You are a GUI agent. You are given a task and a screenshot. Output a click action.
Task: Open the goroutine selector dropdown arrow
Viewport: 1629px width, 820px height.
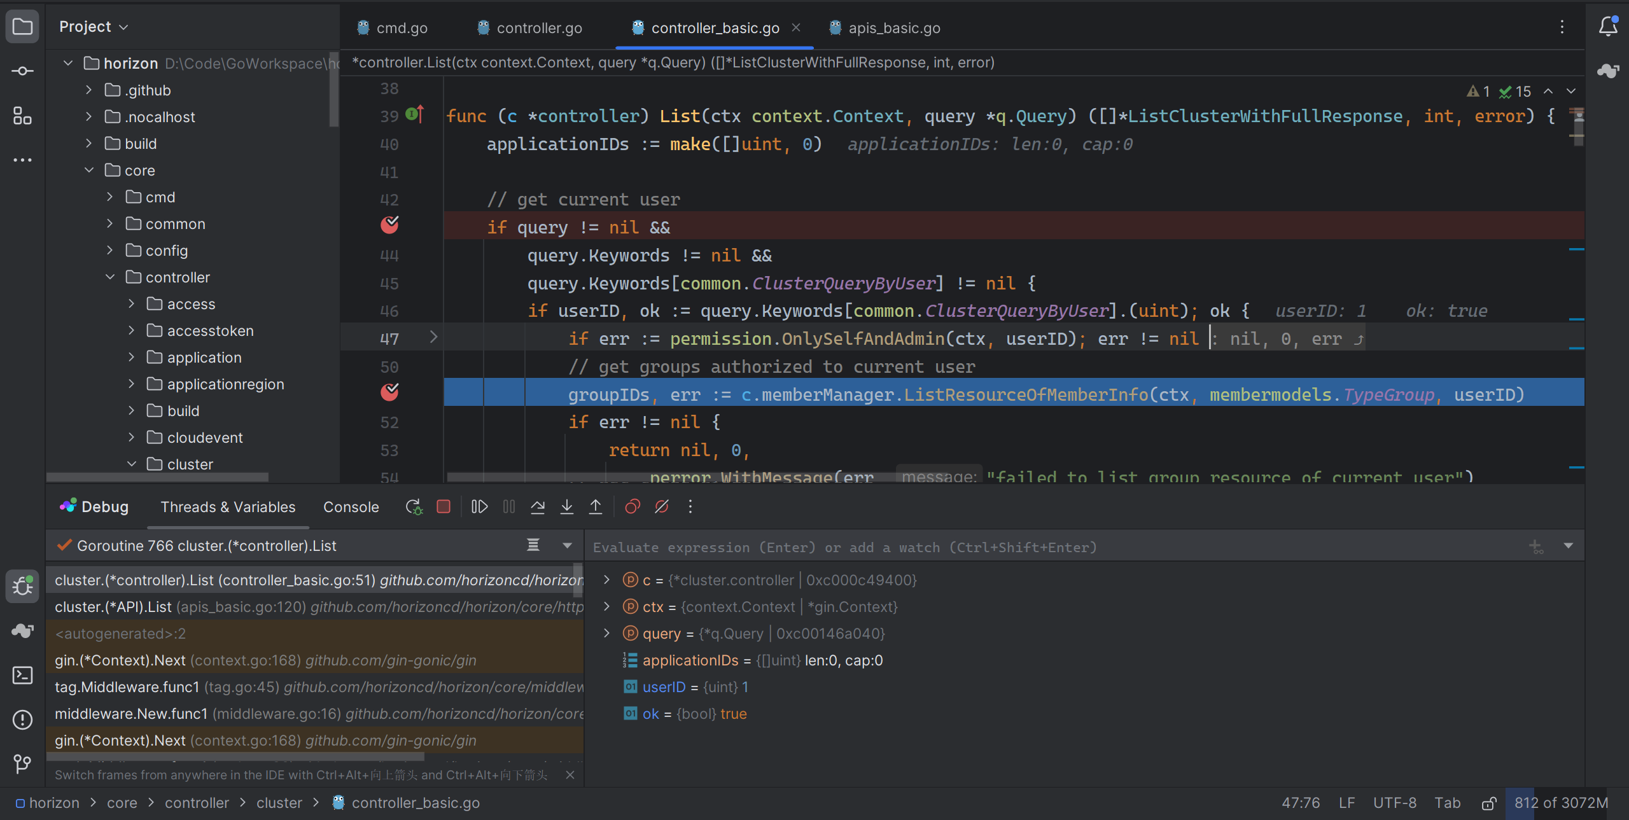pyautogui.click(x=567, y=545)
